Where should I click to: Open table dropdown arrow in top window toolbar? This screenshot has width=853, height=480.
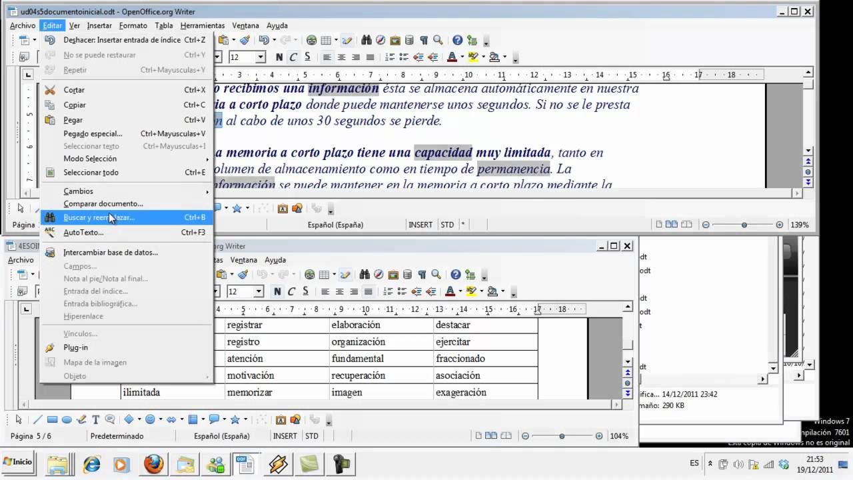(335, 40)
